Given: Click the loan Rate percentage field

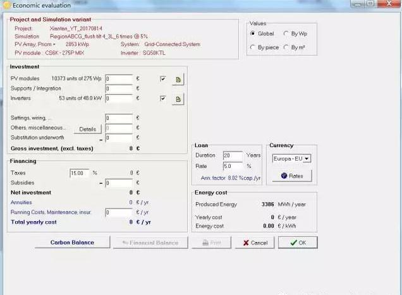Looking at the screenshot, I should coord(233,166).
